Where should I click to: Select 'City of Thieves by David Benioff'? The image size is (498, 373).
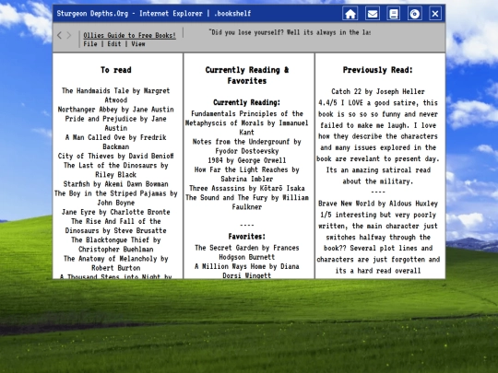pyautogui.click(x=116, y=156)
